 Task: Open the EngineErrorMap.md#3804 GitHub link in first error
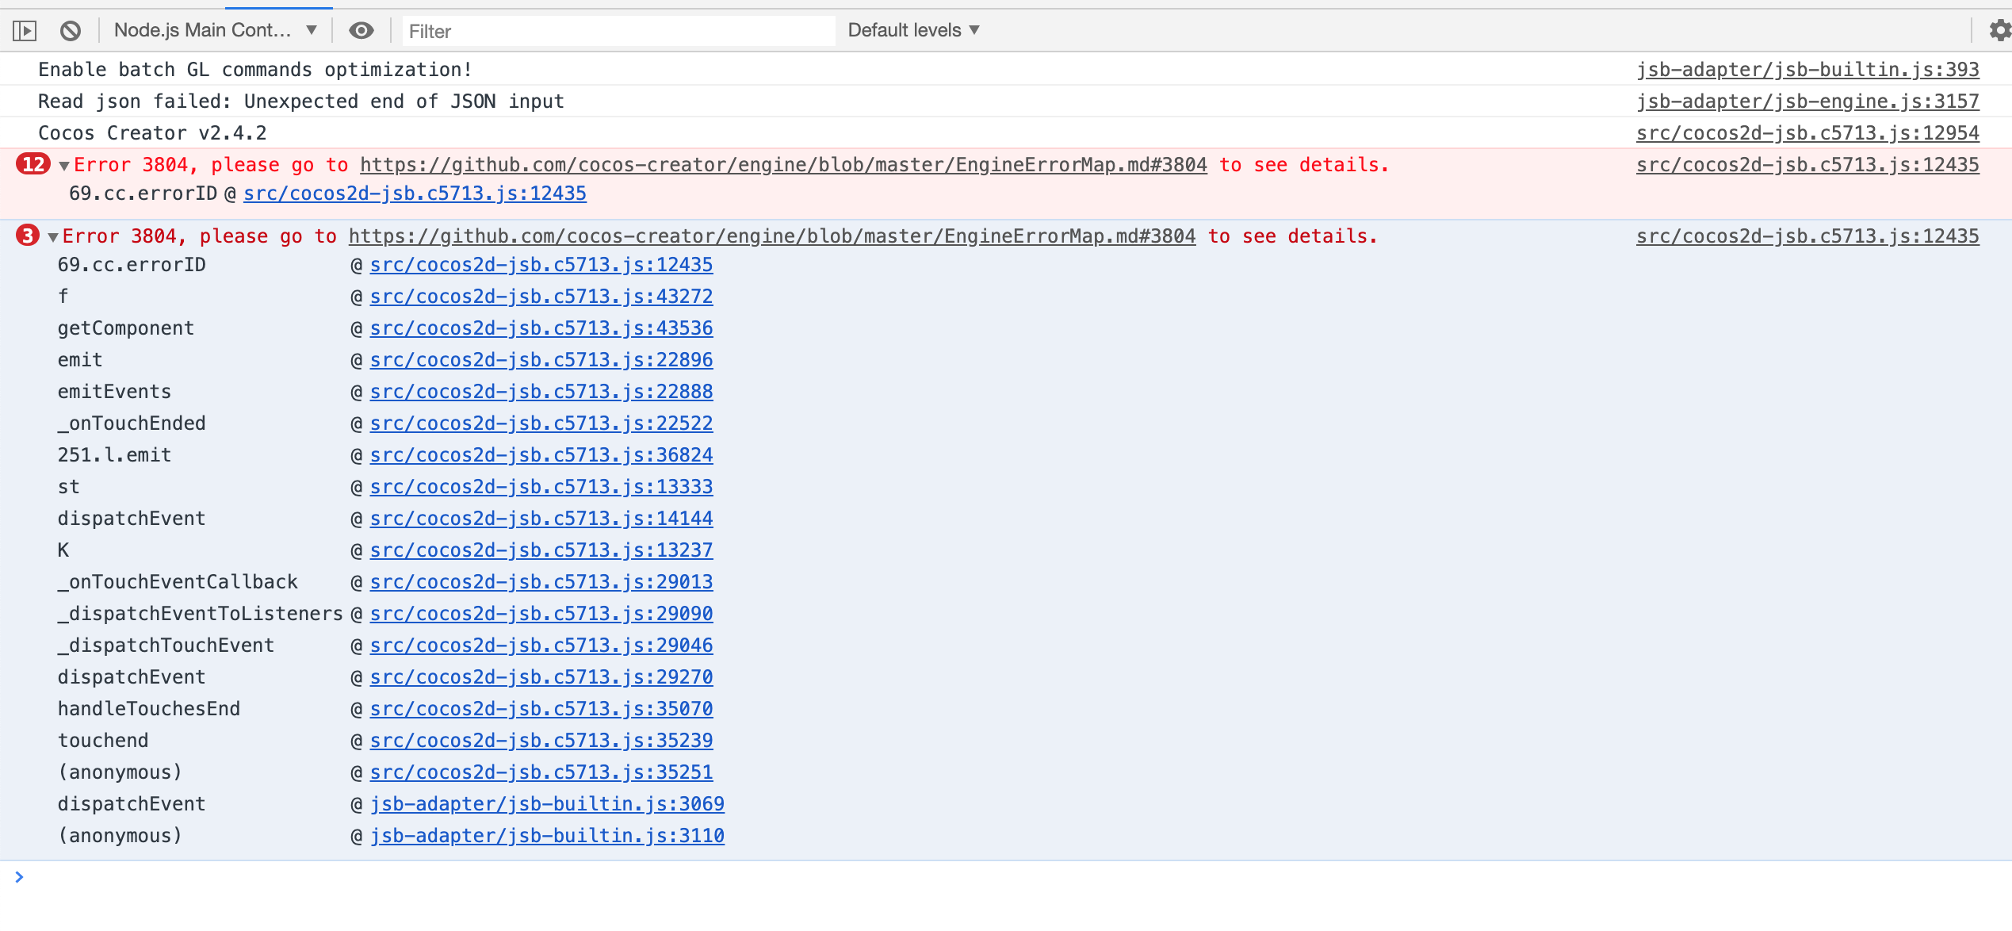point(783,165)
